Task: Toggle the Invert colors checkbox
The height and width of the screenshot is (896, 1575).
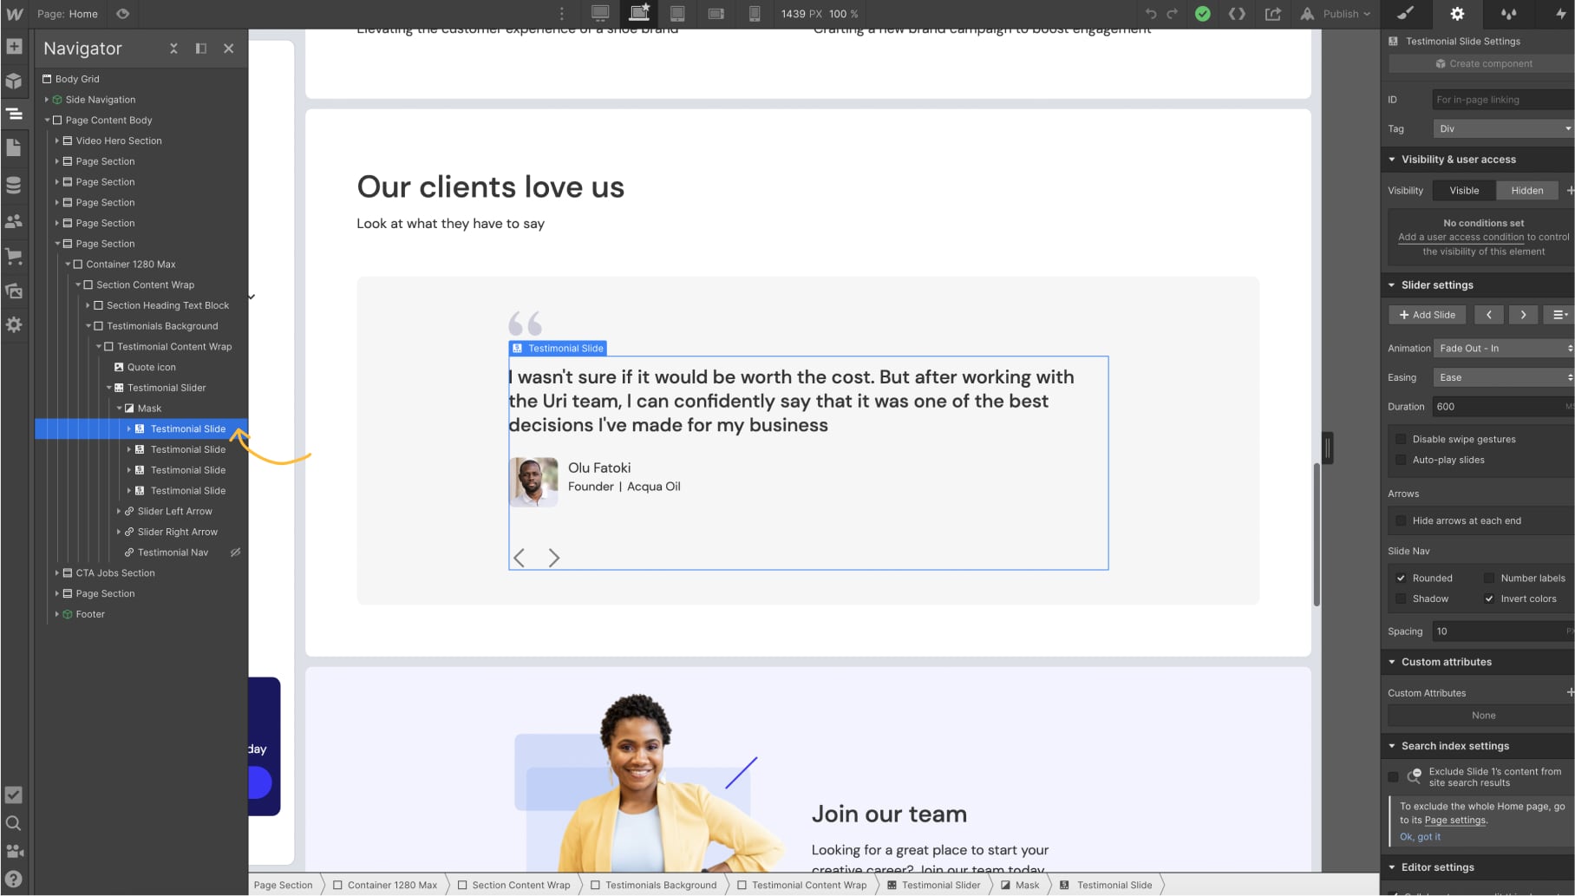Action: tap(1489, 599)
